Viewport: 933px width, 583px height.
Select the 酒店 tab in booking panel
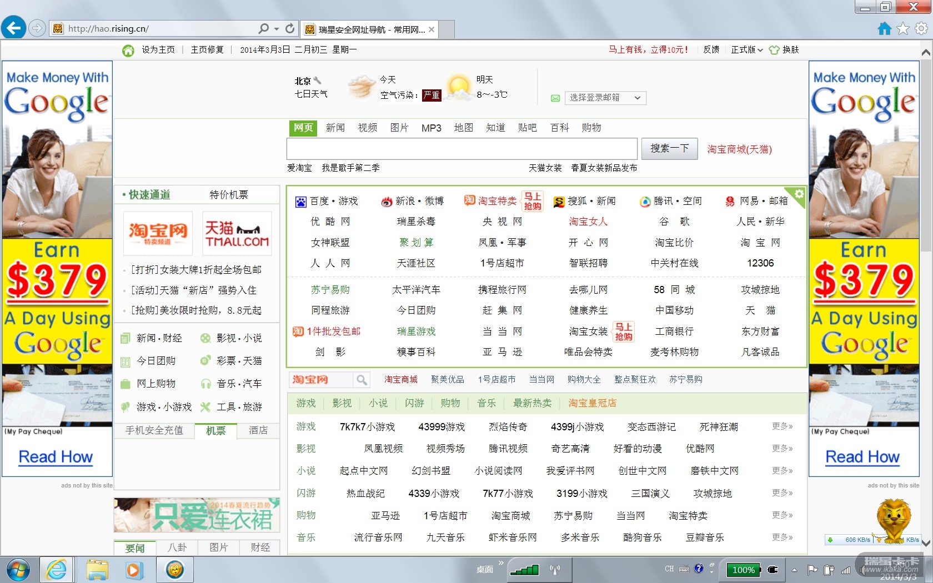pyautogui.click(x=258, y=430)
